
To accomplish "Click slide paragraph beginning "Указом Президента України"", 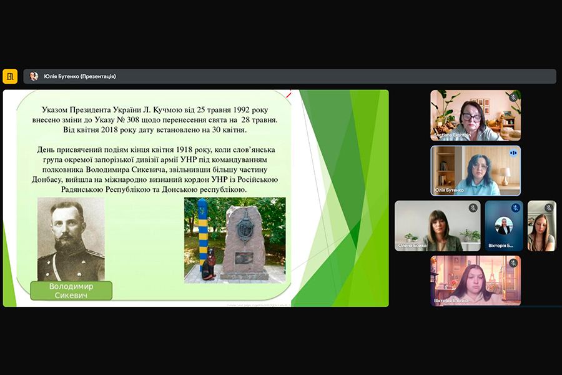I will pos(155,119).
